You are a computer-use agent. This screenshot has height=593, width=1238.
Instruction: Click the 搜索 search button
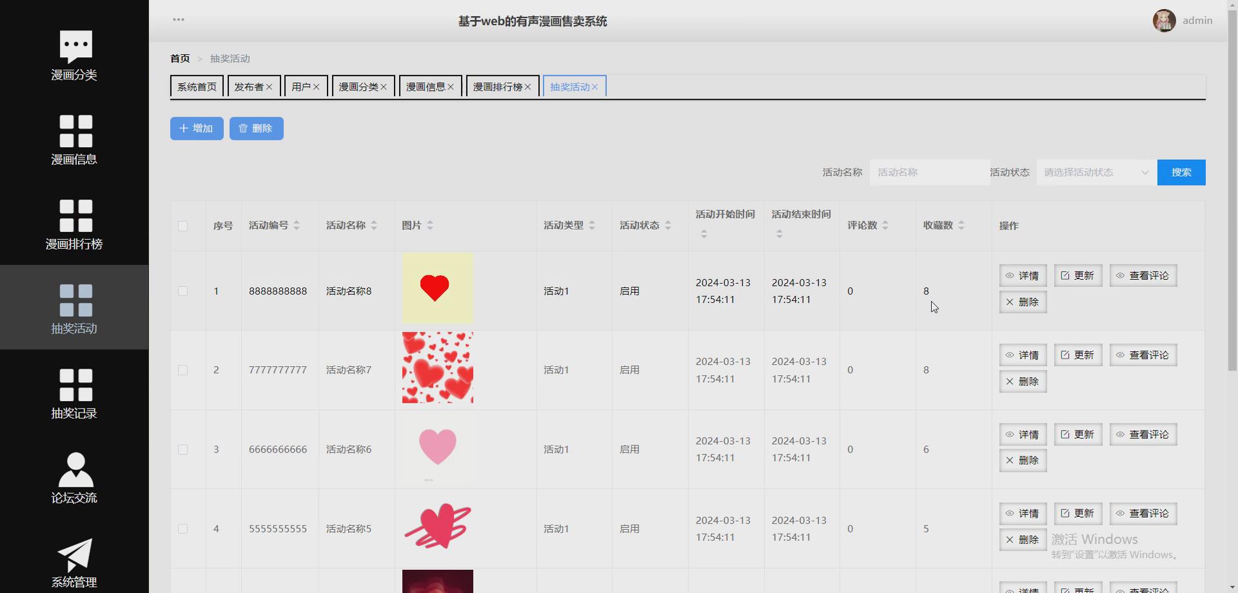point(1181,173)
